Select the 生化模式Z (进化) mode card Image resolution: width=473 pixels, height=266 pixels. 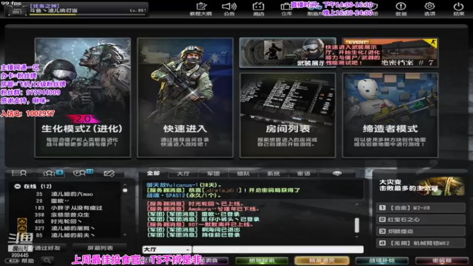click(x=83, y=98)
